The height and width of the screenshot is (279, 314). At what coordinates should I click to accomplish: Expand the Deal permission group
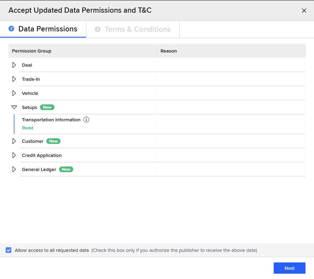click(x=14, y=65)
